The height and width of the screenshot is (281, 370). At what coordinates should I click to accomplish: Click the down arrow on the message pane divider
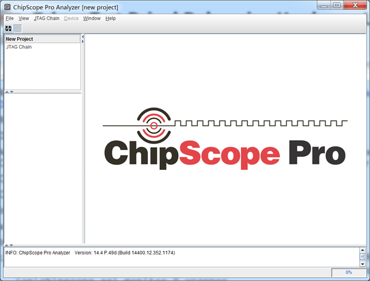[x=11, y=246]
